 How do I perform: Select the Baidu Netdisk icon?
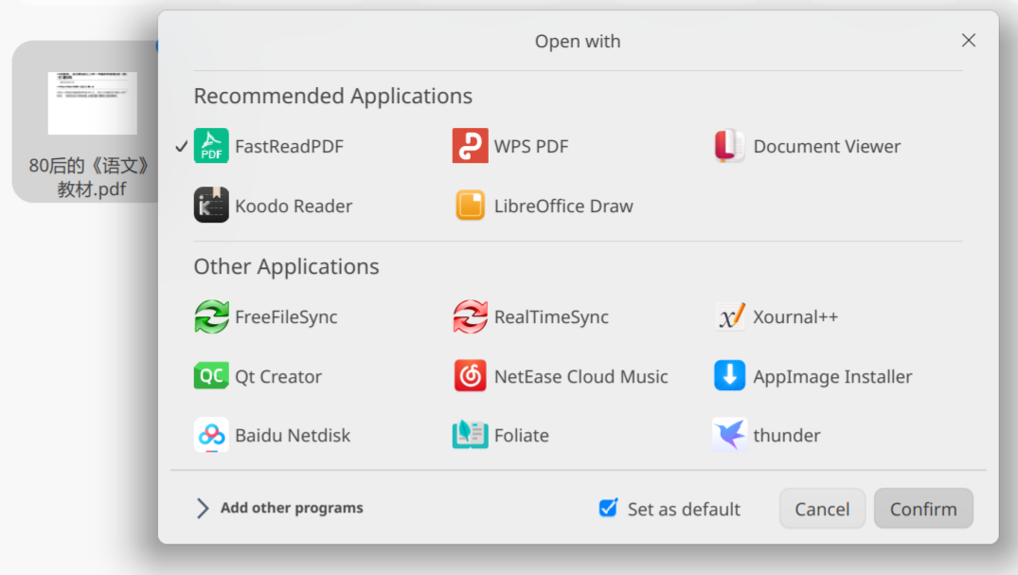click(x=211, y=435)
